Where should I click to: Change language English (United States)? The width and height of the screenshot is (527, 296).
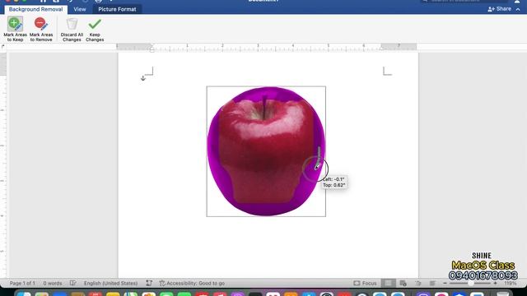[x=110, y=283]
